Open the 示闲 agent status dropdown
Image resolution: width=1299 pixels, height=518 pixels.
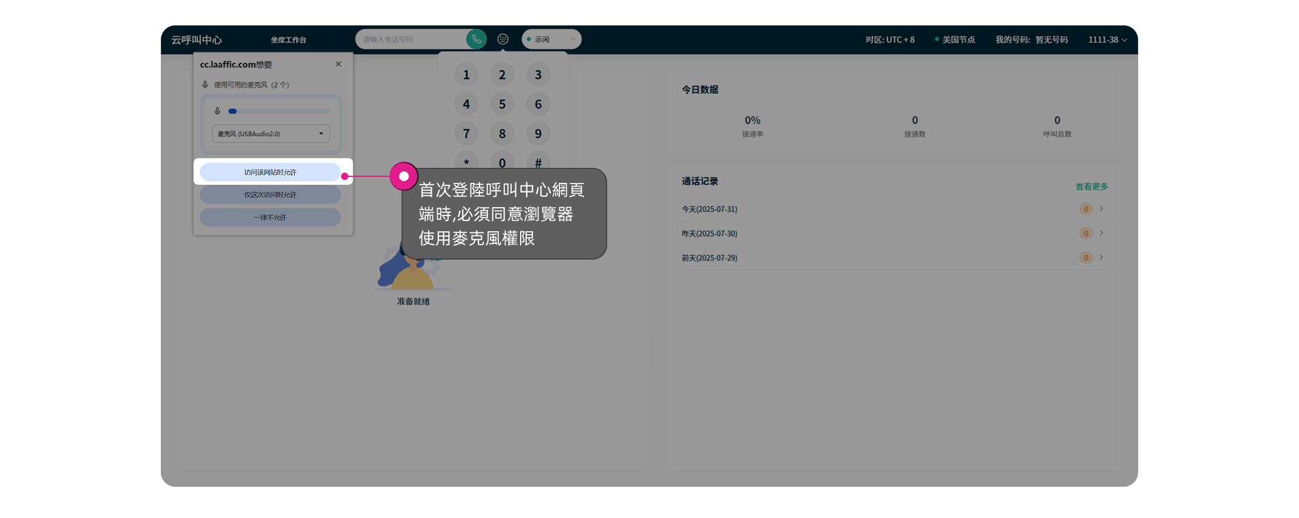click(x=551, y=39)
